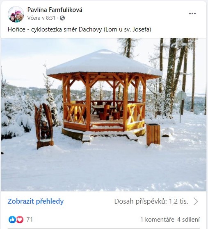
Task: Click the red heart love reaction icon
Action: coord(20,219)
